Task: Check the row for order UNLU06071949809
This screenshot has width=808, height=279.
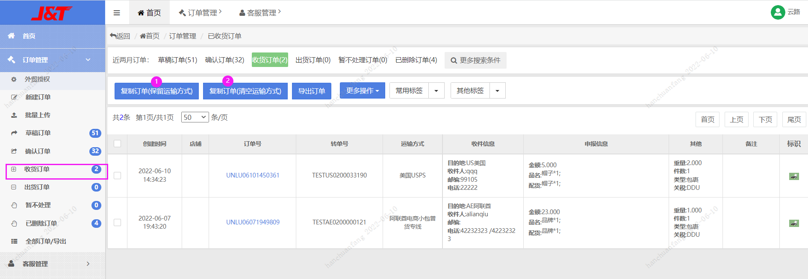Action: click(118, 223)
